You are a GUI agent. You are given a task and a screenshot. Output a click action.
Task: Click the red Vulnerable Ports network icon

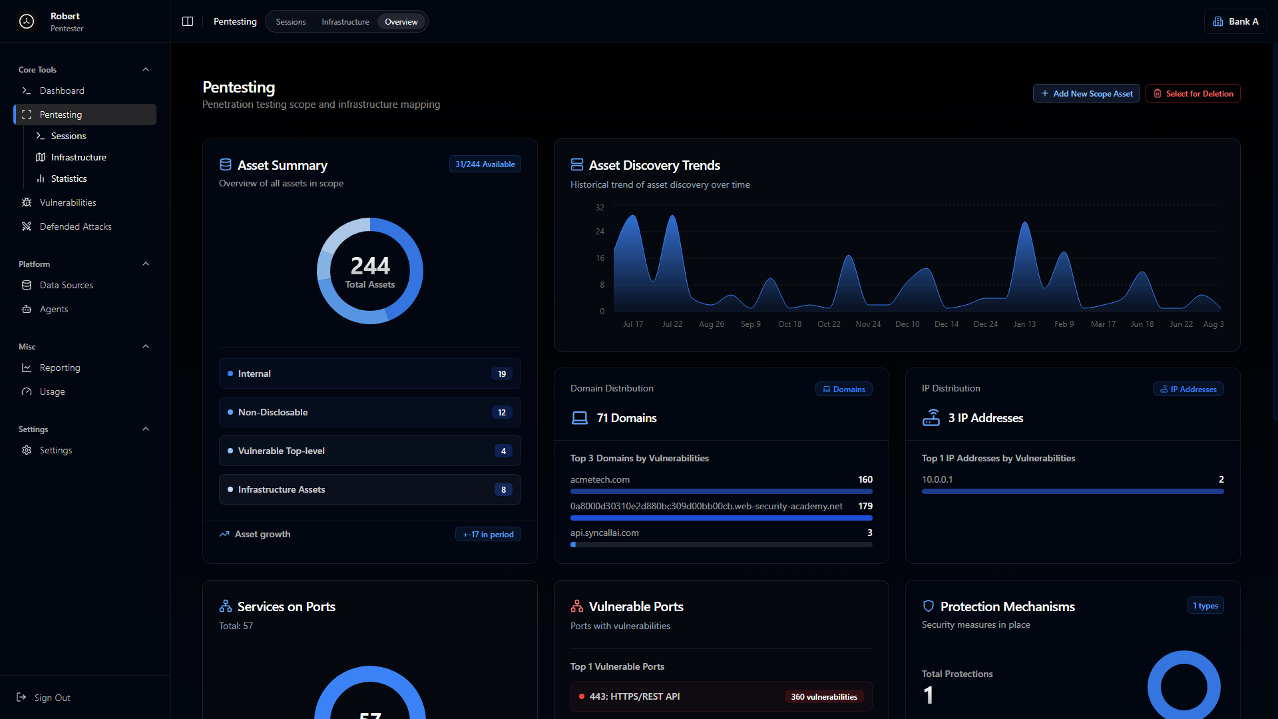(x=577, y=606)
